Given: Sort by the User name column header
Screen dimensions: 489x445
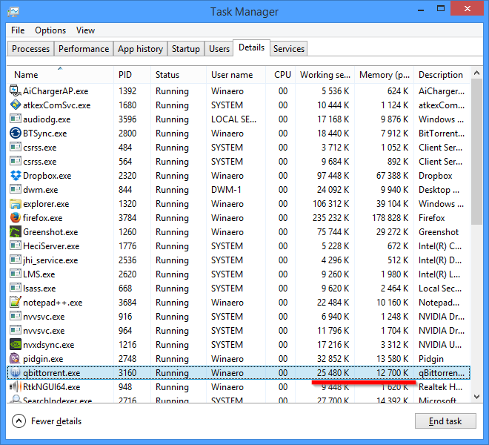Looking at the screenshot, I should tap(236, 75).
